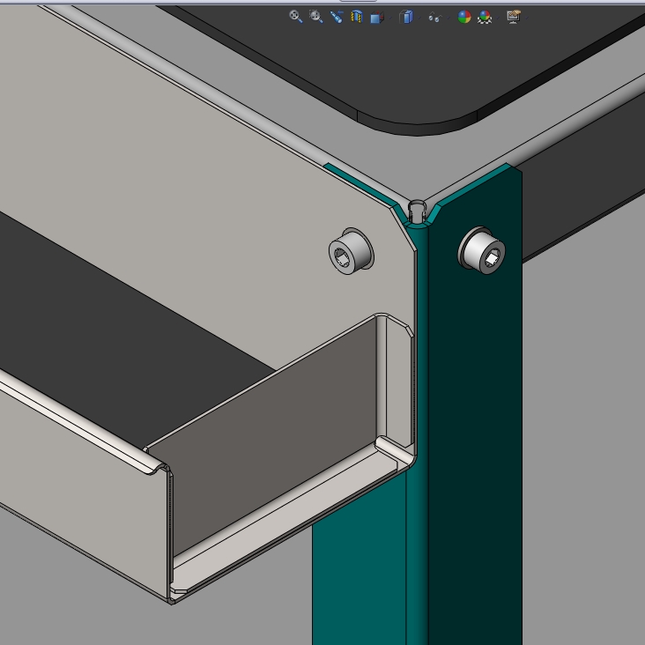This screenshot has width=645, height=645.
Task: Click the Display Style box icon
Action: click(406, 17)
